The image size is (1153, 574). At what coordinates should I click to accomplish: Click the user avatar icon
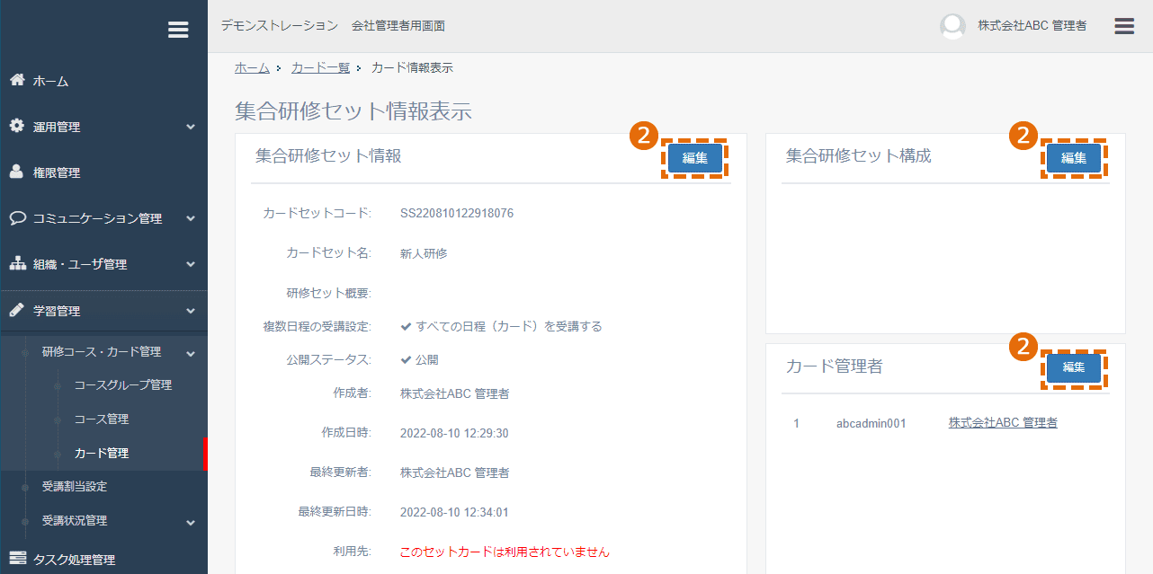click(952, 26)
